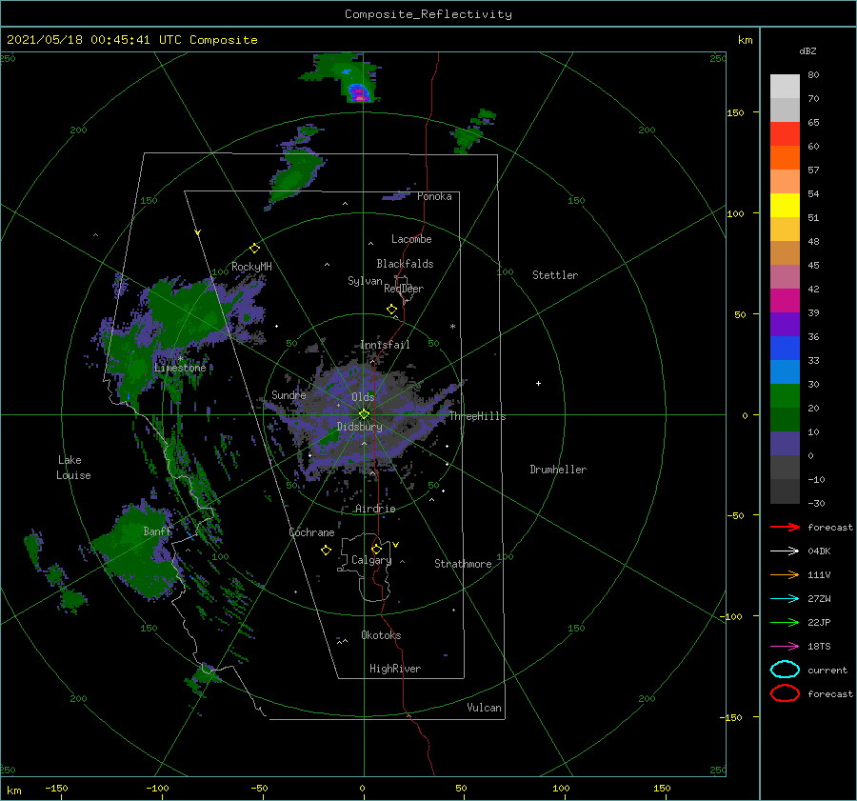Click the white asterisk marker east of Innisfail
The image size is (857, 801).
click(452, 327)
